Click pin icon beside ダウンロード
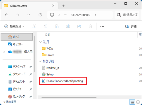 click(31, 74)
